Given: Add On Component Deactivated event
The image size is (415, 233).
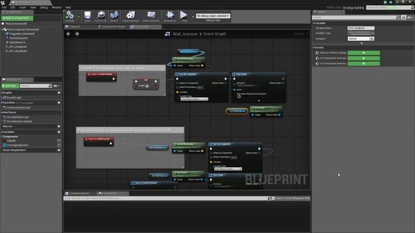Looking at the screenshot, I should [x=363, y=63].
